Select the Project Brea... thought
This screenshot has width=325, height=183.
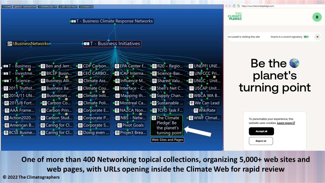[x=131, y=133]
